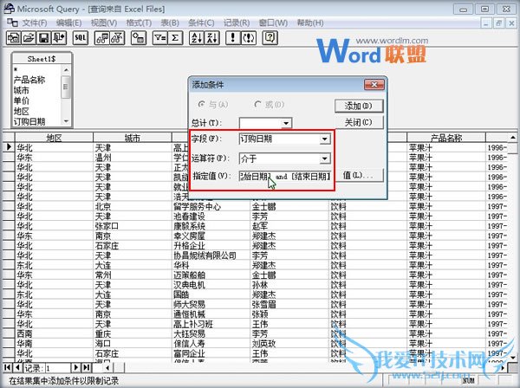Click the Save Query floppy disk icon
520x388 pixels.
click(x=44, y=38)
